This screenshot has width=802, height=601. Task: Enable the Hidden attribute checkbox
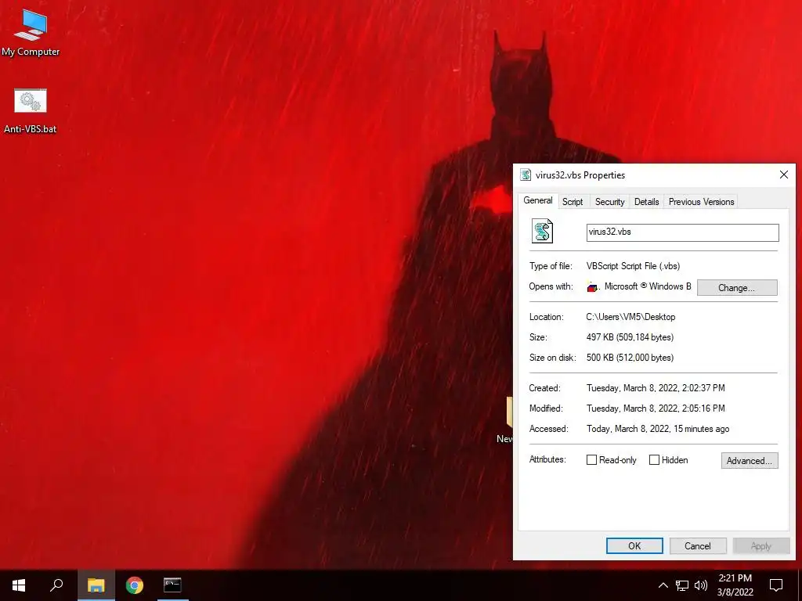tap(654, 460)
